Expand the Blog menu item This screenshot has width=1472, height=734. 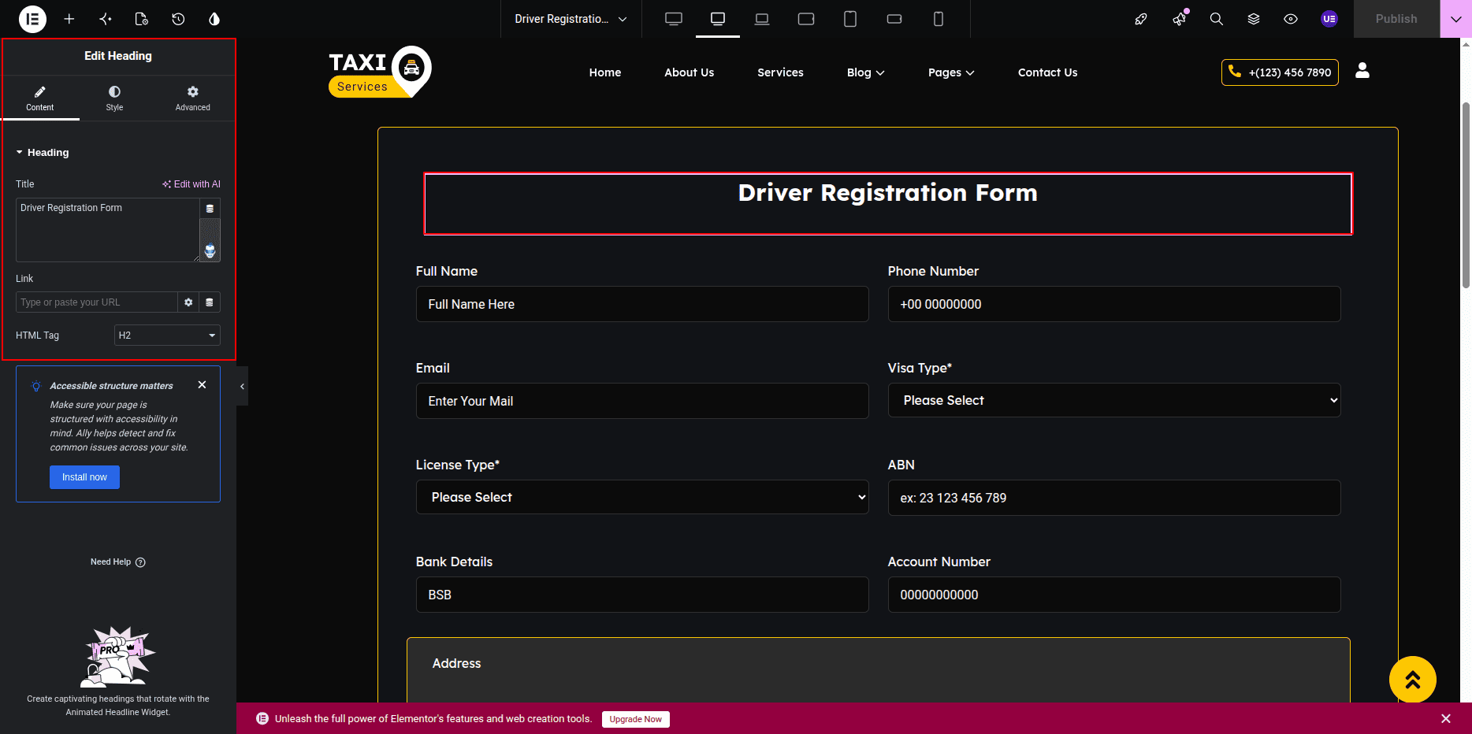[x=865, y=72]
